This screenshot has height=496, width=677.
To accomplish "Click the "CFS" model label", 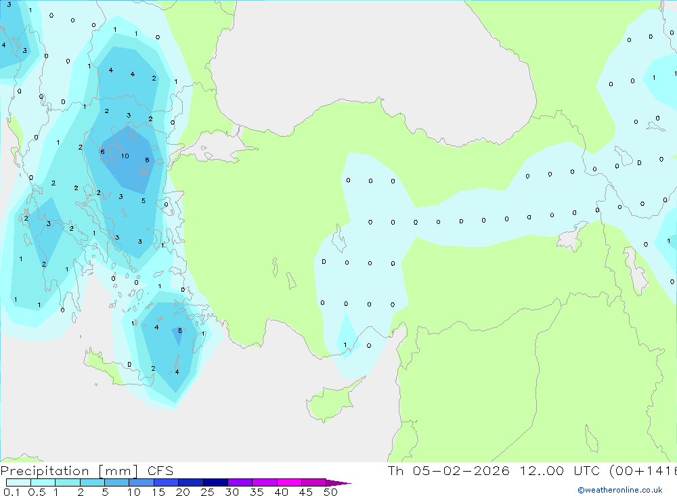I will [160, 471].
